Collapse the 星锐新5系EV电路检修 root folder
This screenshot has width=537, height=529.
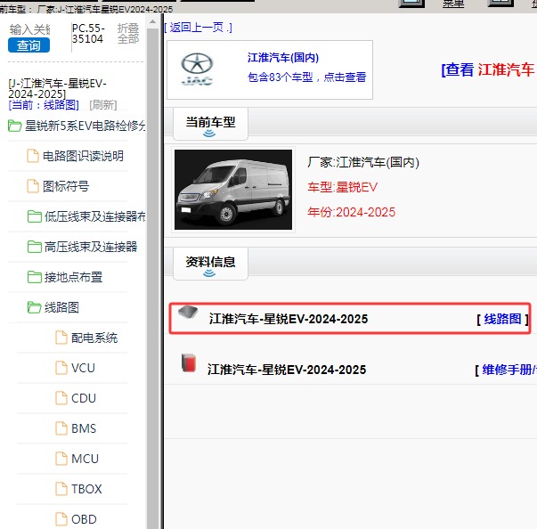[x=77, y=126]
